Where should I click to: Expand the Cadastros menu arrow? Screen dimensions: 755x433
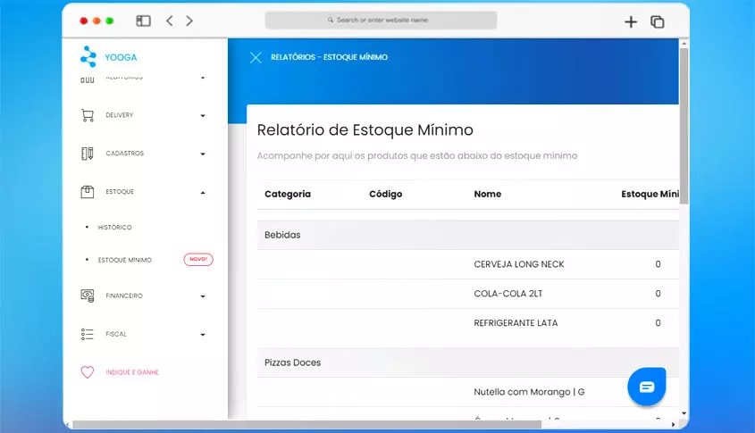tap(203, 154)
